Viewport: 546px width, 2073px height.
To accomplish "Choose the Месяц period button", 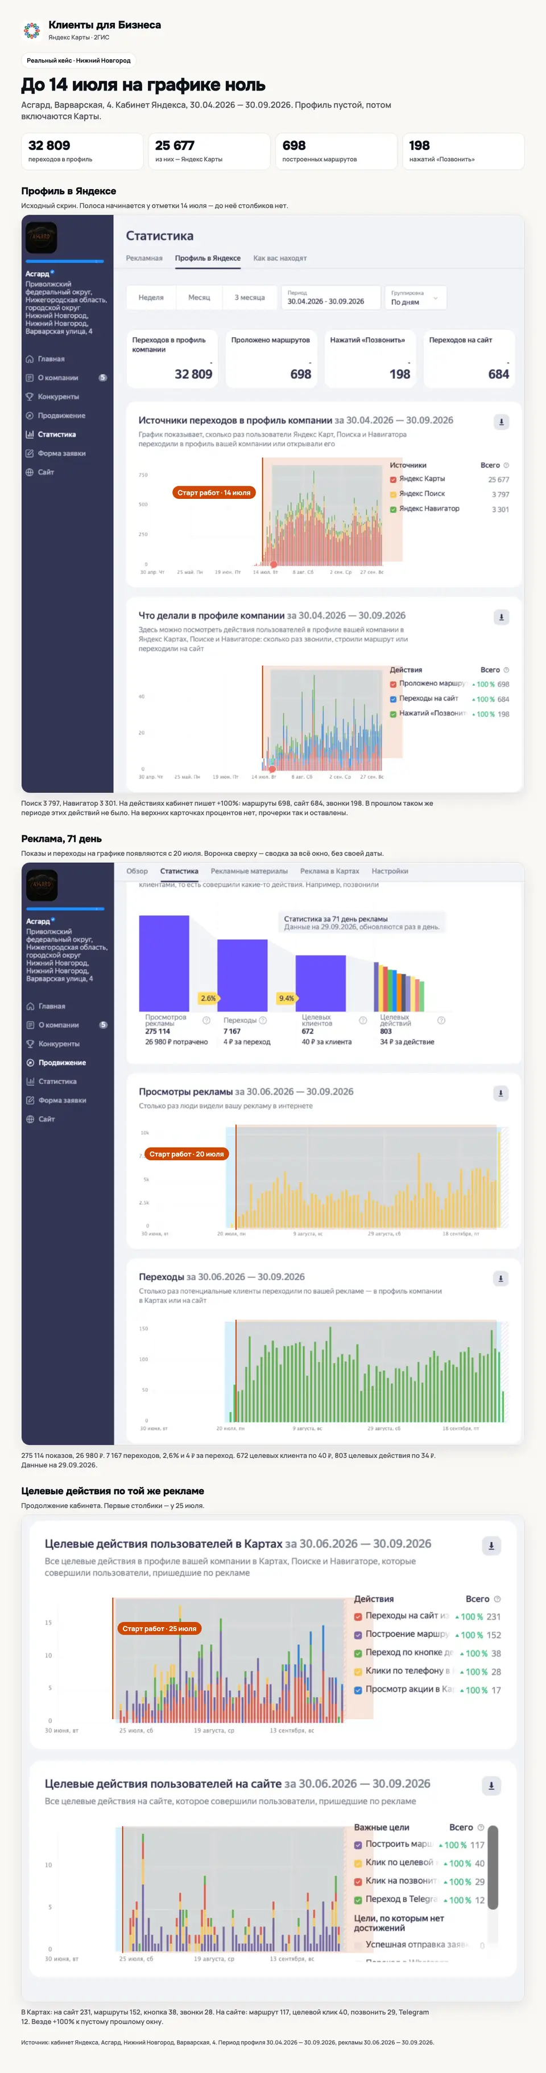I will click(200, 298).
